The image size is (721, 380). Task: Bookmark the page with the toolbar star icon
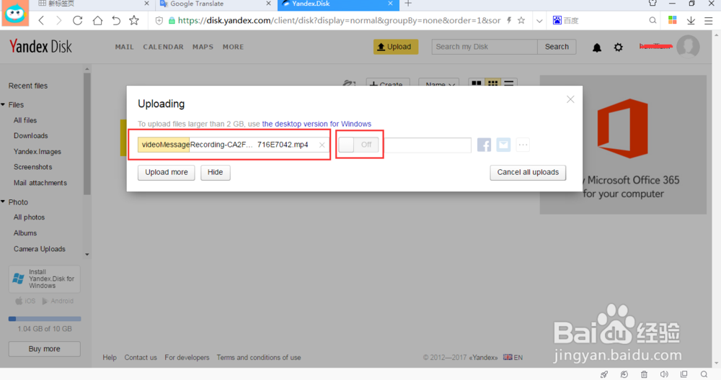point(134,21)
